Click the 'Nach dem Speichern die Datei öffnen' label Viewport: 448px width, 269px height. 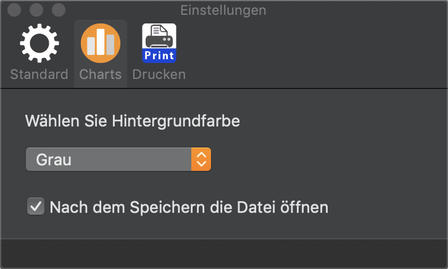click(189, 207)
